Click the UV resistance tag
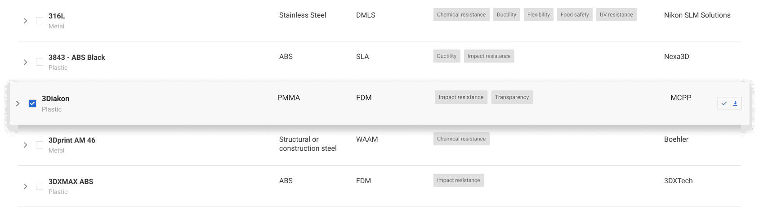 coord(616,15)
